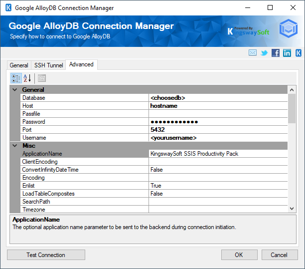Edit the Database value <choosedb>
This screenshot has height=269, width=305.
pos(218,98)
